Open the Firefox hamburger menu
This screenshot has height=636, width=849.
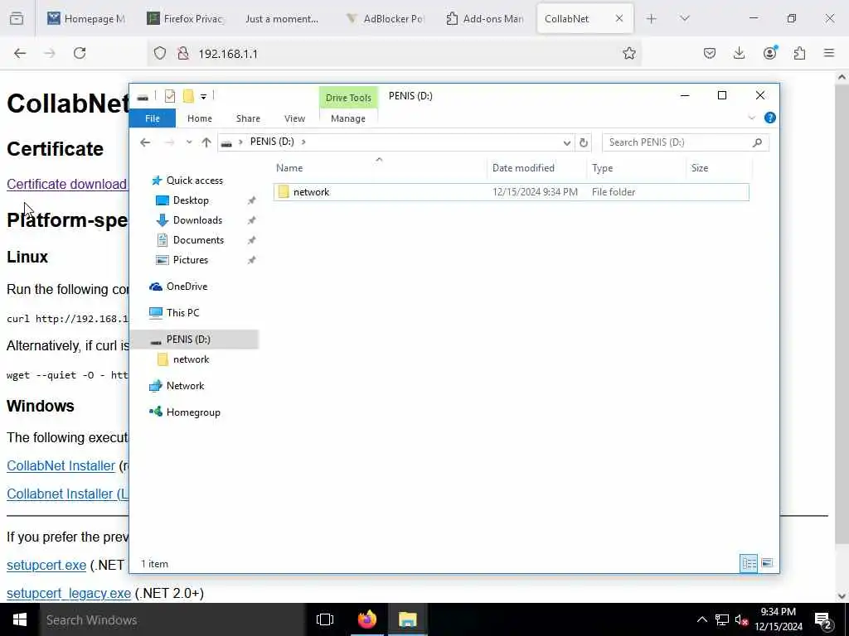[x=829, y=53]
